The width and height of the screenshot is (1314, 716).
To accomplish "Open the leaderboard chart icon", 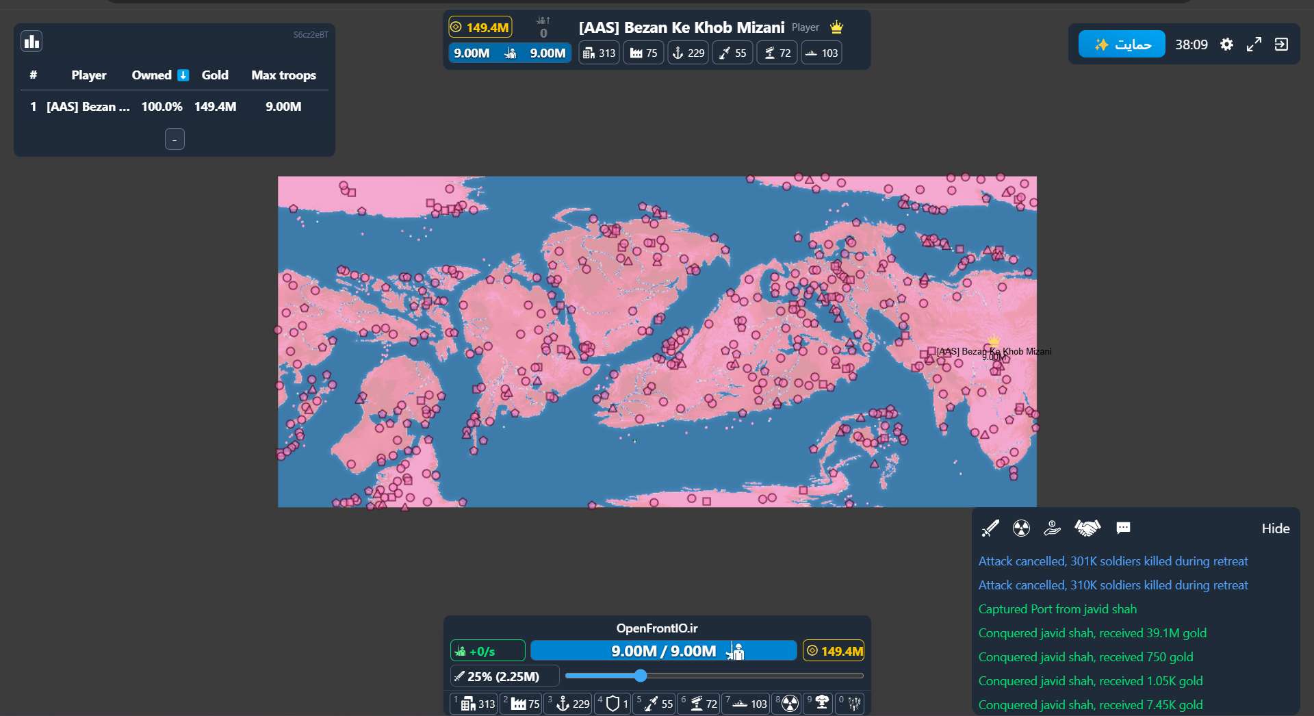I will point(31,42).
